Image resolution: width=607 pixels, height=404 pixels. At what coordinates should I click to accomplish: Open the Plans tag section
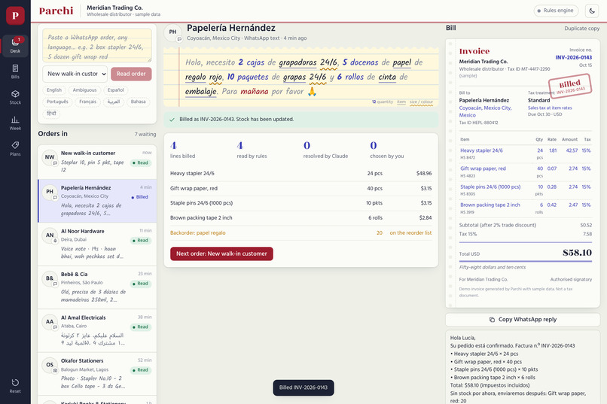15,148
